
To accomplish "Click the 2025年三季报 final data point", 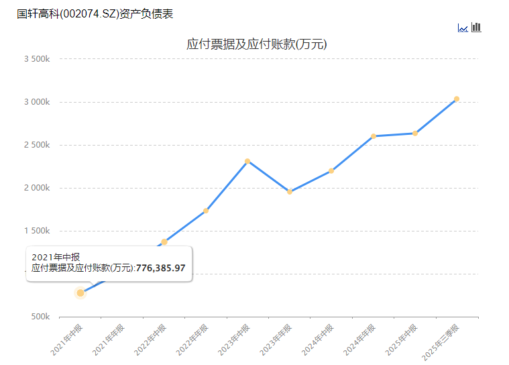I will click(x=457, y=99).
